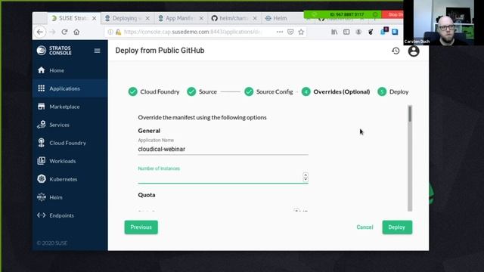Open Kubernetes in the sidebar
The image size is (484, 272).
(x=70, y=179)
